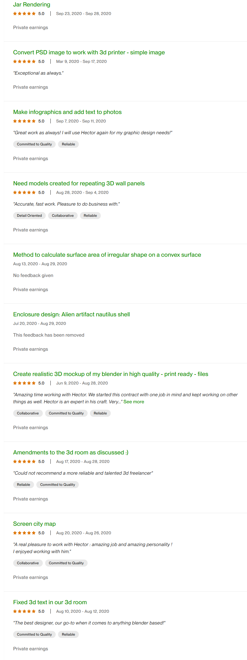Screen dimensions: 247x660
Task: Click star rating under Fixed 3d text job
Action: coord(24,612)
